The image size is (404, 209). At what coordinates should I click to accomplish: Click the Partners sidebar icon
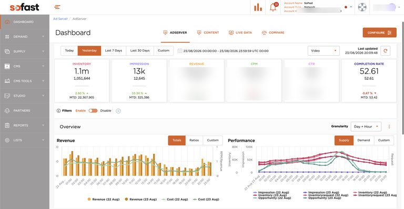(x=7, y=111)
